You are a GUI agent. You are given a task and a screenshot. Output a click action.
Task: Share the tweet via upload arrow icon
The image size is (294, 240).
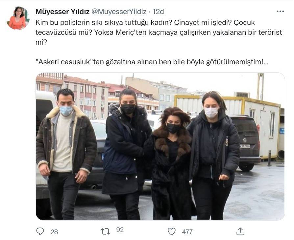click(240, 231)
